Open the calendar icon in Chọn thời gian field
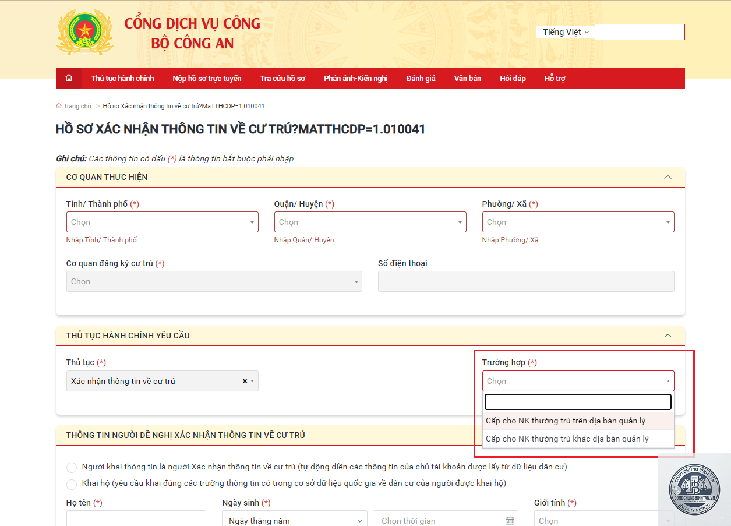The image size is (731, 526). (510, 521)
